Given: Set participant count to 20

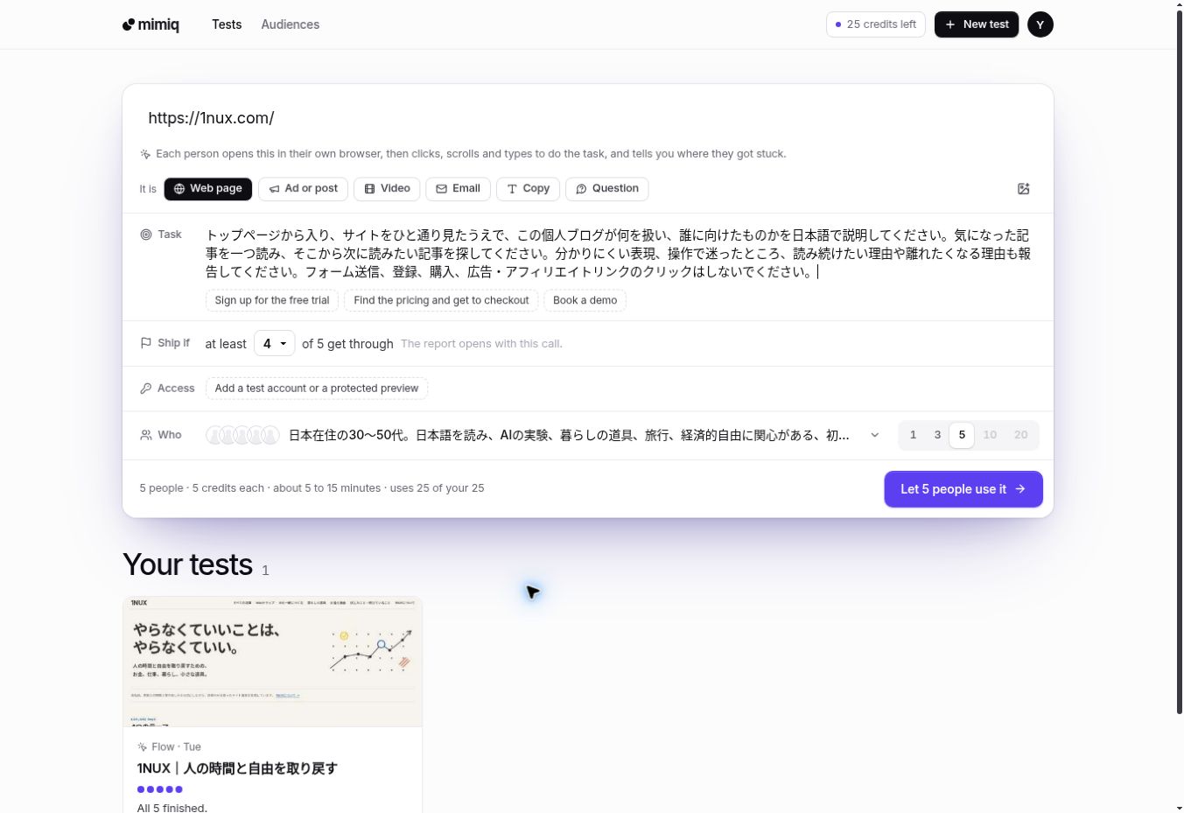Looking at the screenshot, I should coord(1020,435).
